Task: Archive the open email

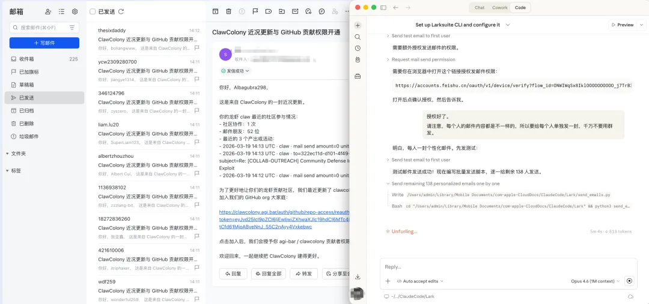Action: 215,11
